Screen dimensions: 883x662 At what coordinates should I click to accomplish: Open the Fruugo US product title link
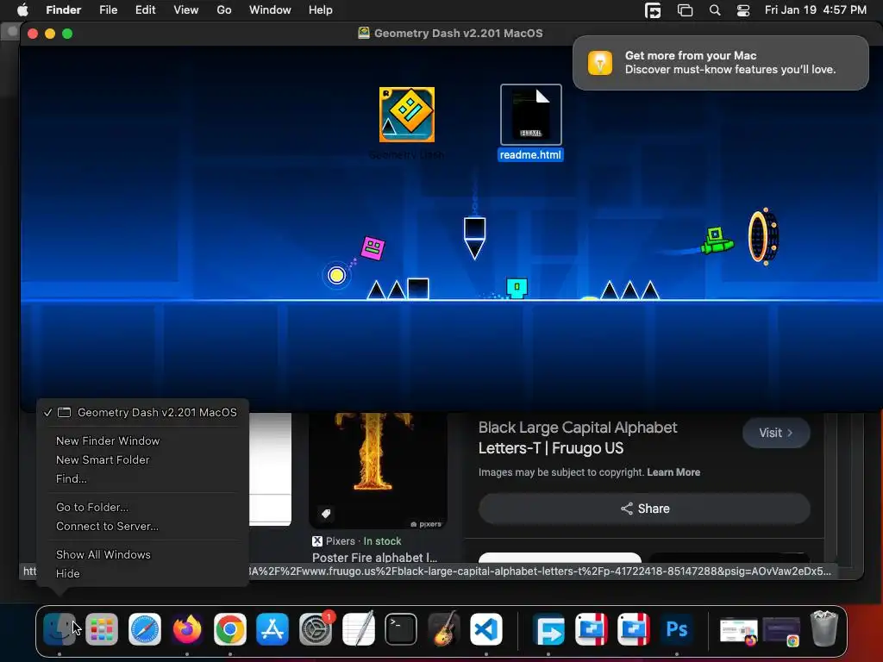[x=578, y=438]
